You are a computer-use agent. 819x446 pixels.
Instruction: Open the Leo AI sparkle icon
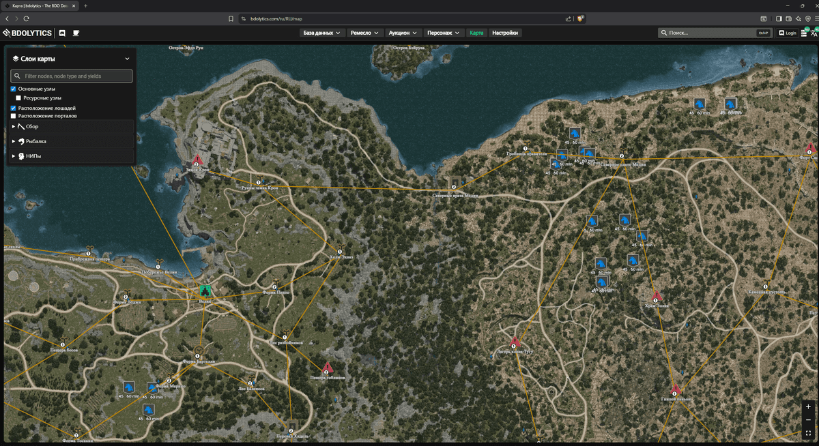(798, 18)
